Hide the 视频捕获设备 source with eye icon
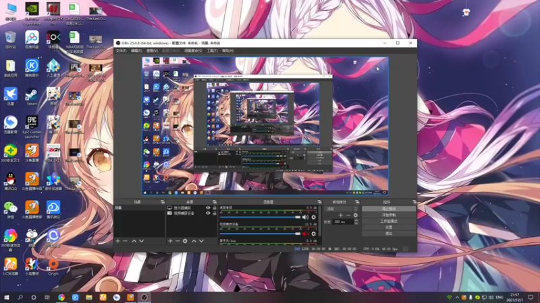This screenshot has width=540, height=303. point(208,213)
